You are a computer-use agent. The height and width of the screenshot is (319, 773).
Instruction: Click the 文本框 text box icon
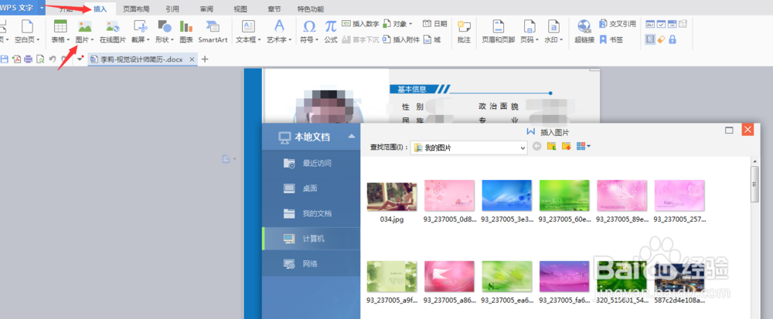click(248, 26)
